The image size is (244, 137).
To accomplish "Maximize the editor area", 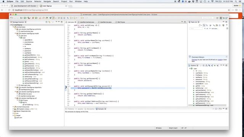I will (185, 22).
